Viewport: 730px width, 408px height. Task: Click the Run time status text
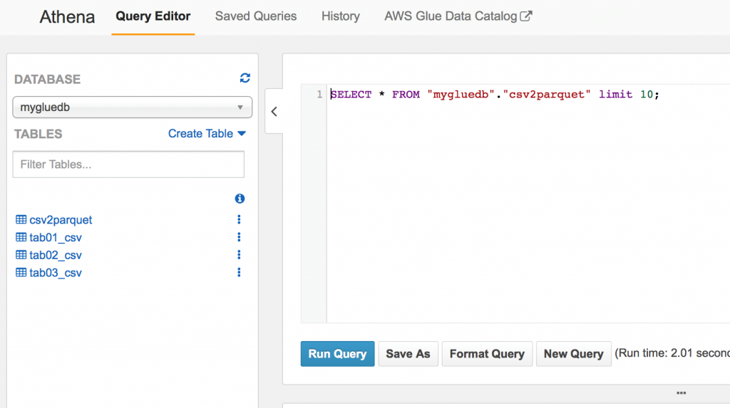click(672, 353)
